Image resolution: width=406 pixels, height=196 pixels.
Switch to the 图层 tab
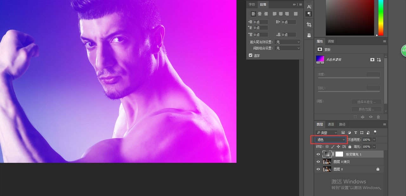tap(320, 124)
